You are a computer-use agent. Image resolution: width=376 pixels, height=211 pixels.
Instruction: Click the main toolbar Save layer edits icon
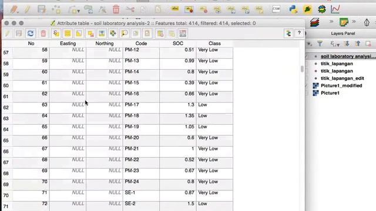[x=42, y=9]
